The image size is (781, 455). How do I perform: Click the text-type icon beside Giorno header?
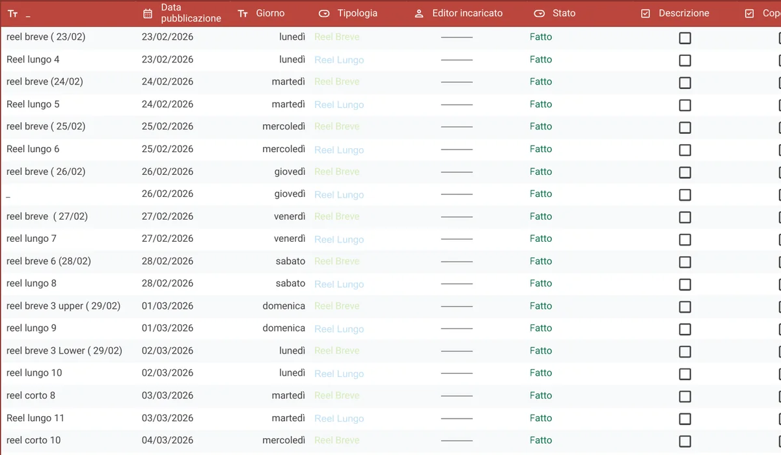[x=243, y=13]
